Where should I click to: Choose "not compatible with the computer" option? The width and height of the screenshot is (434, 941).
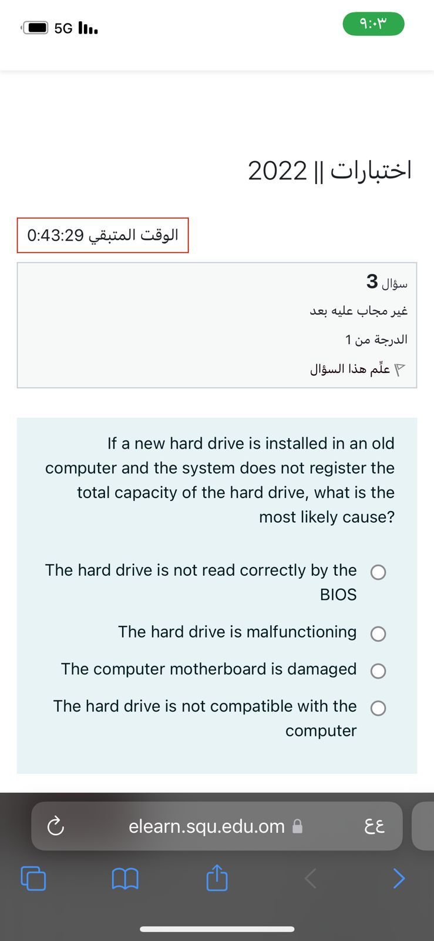point(378,708)
